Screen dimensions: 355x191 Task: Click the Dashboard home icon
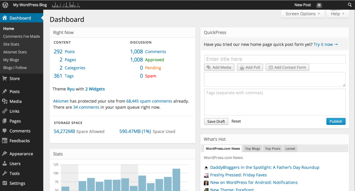coord(5,18)
